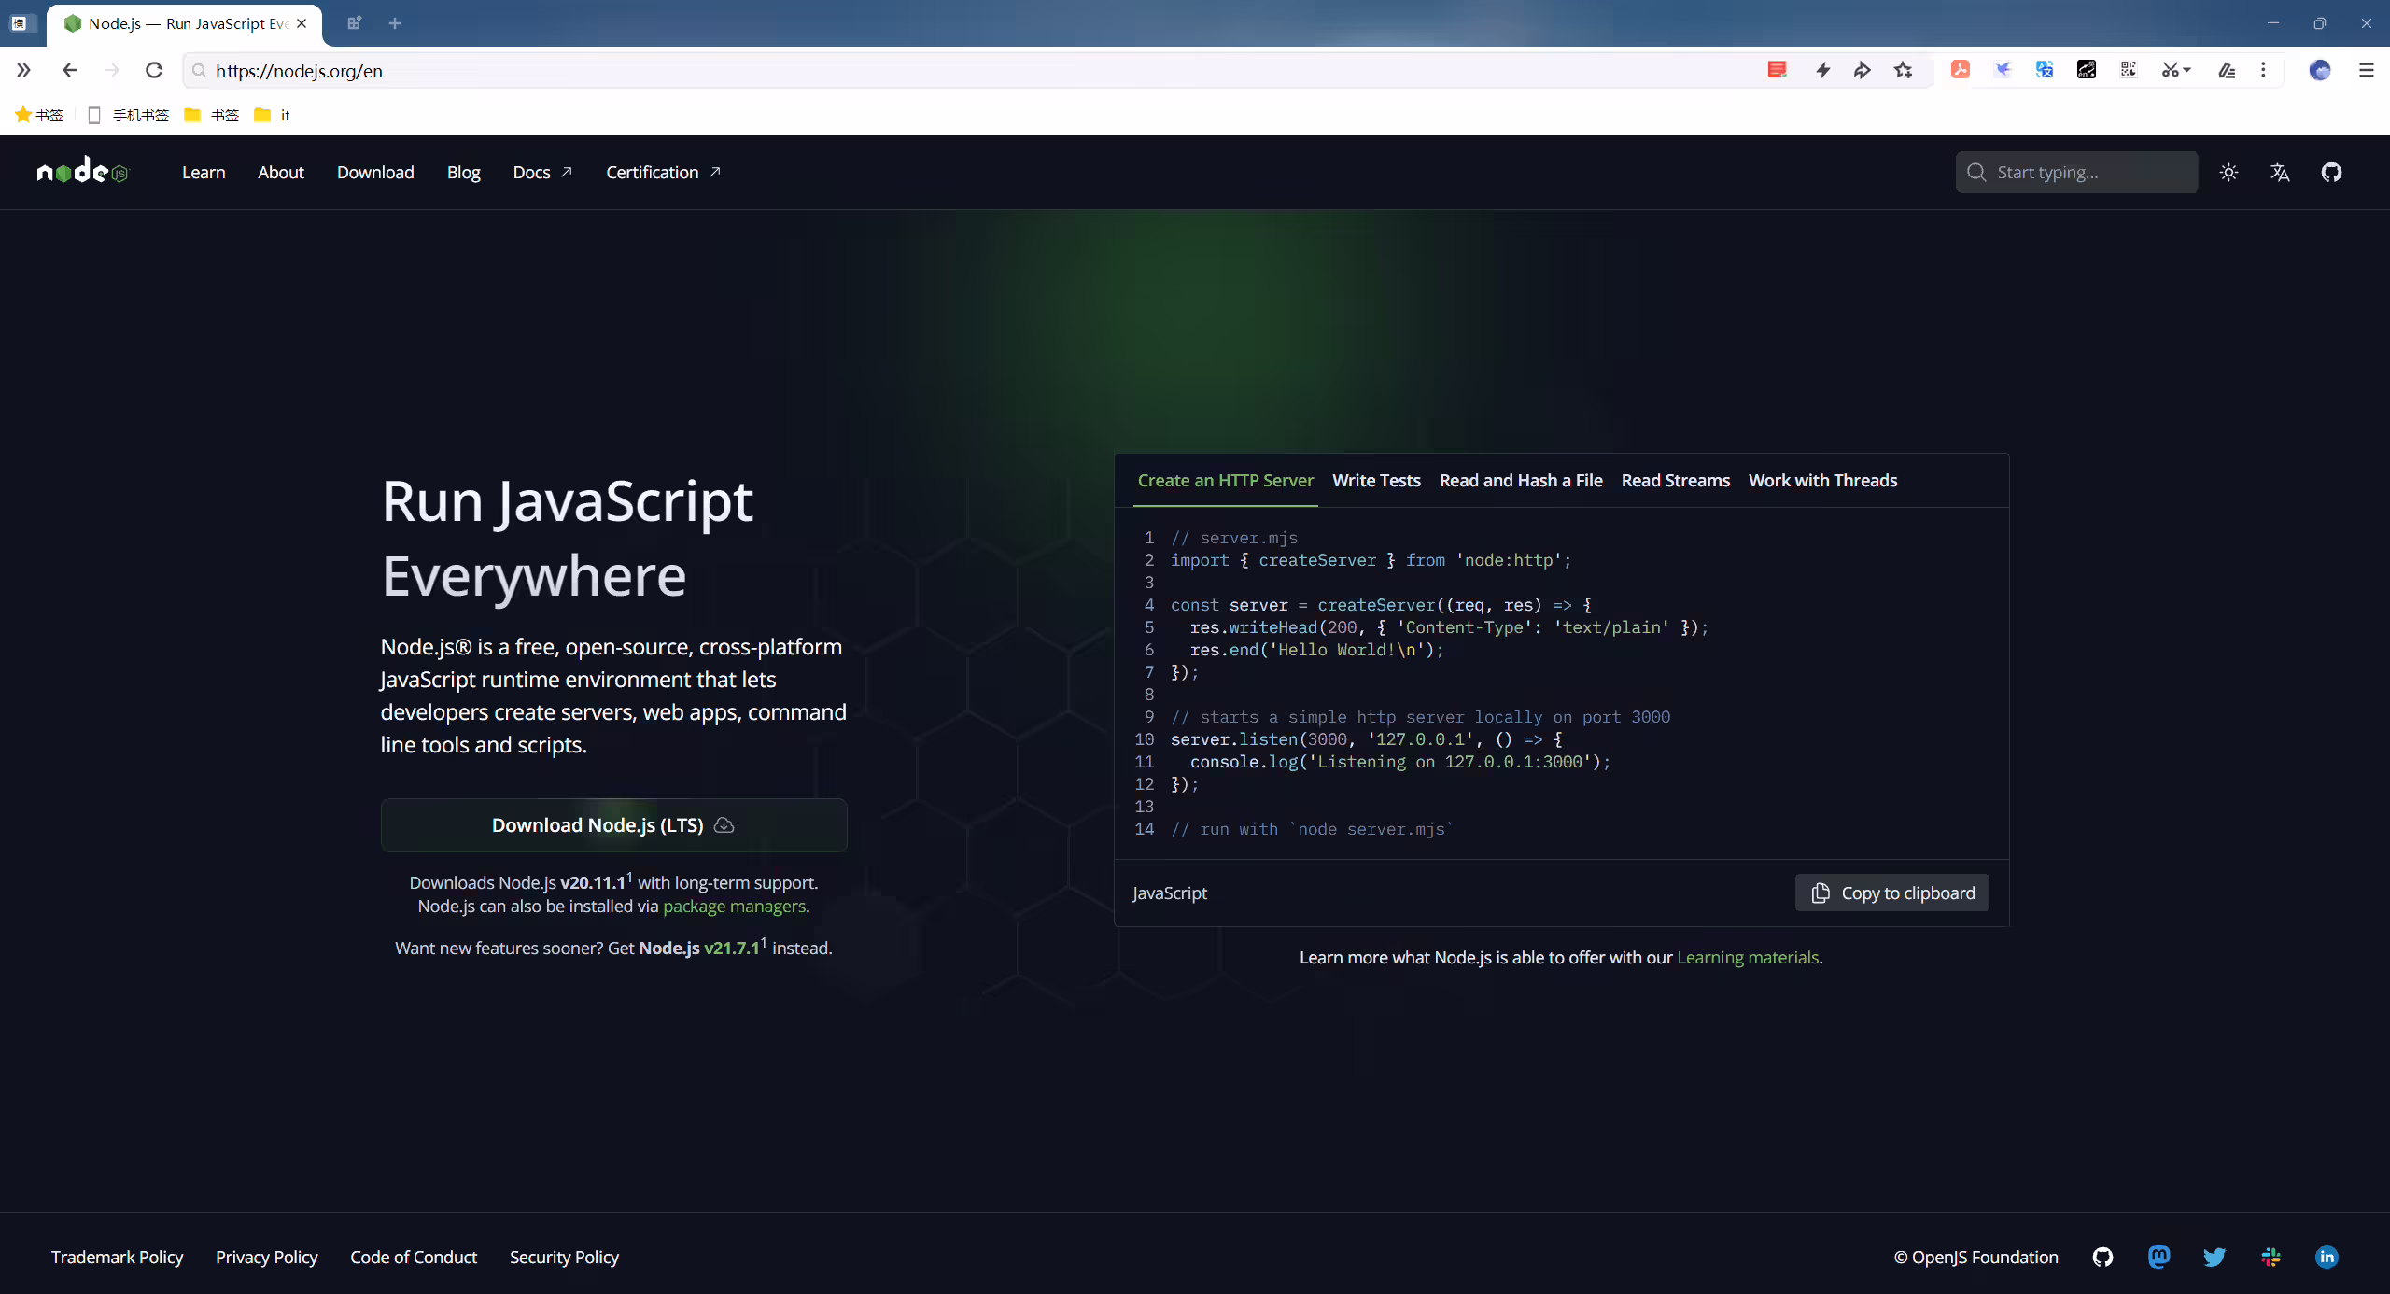Open the 手机书签 mobile bookmarks item
The width and height of the screenshot is (2390, 1294).
(x=128, y=115)
